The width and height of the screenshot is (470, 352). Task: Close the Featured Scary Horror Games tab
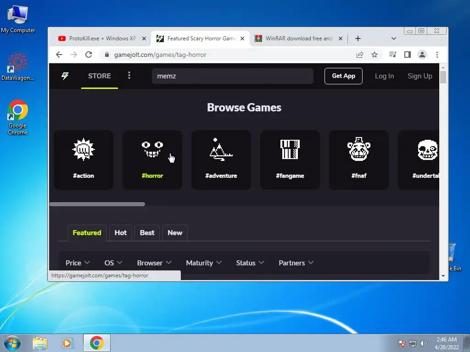point(242,38)
